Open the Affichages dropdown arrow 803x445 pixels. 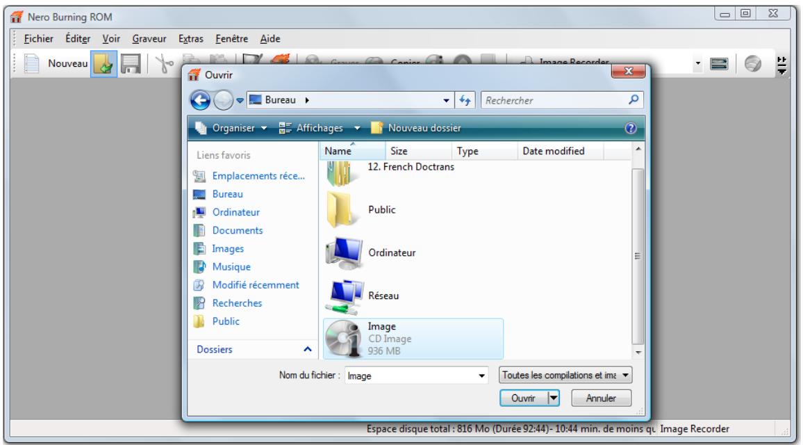[357, 128]
